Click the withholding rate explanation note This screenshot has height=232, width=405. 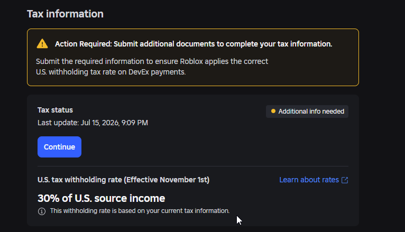[140, 211]
